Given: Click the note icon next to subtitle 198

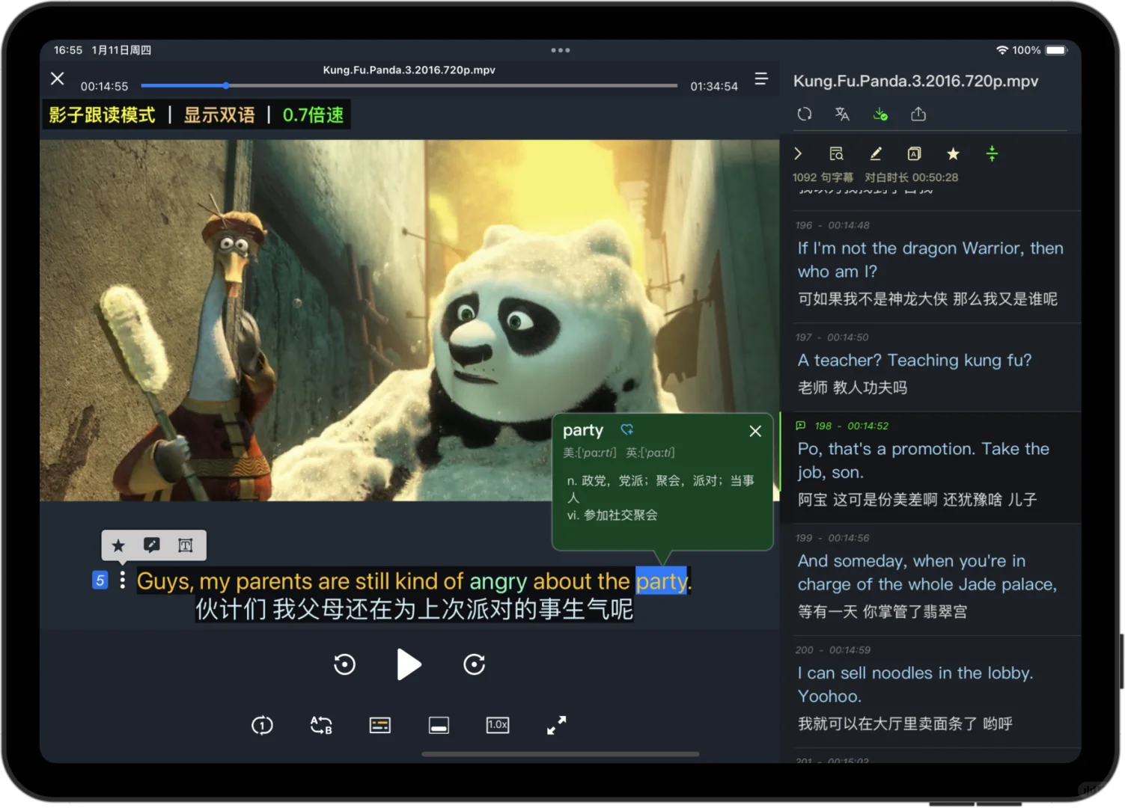Looking at the screenshot, I should coord(801,426).
